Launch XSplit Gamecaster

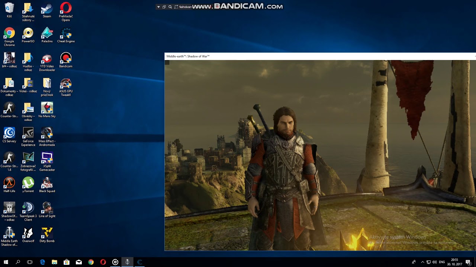point(47,161)
